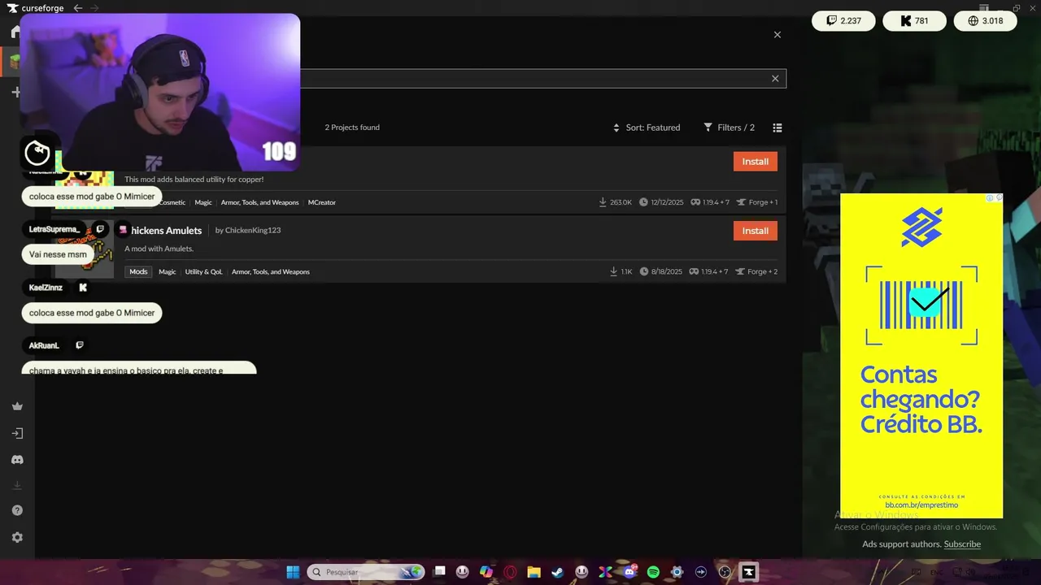1041x585 pixels.
Task: Switch to CurseForge in the taskbar
Action: [748, 572]
